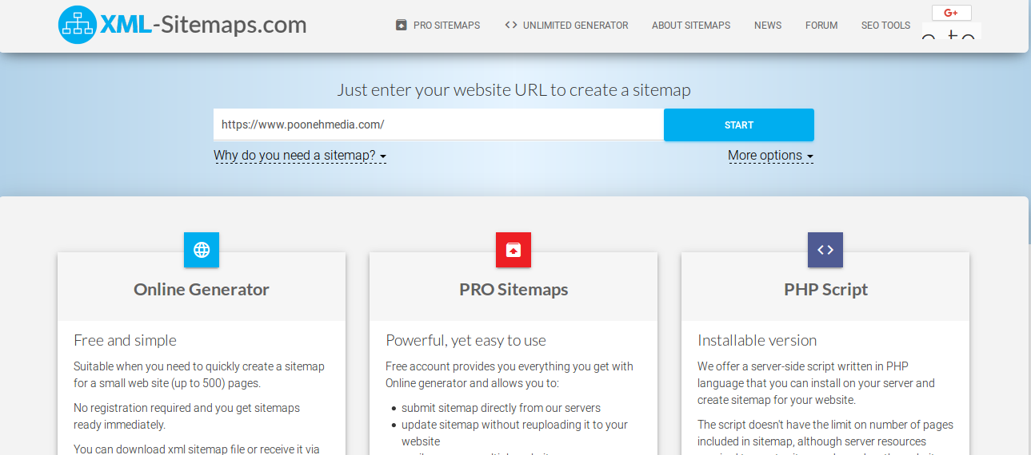Click the Google+ share button
Viewport: 1031px width, 455px height.
tap(951, 13)
